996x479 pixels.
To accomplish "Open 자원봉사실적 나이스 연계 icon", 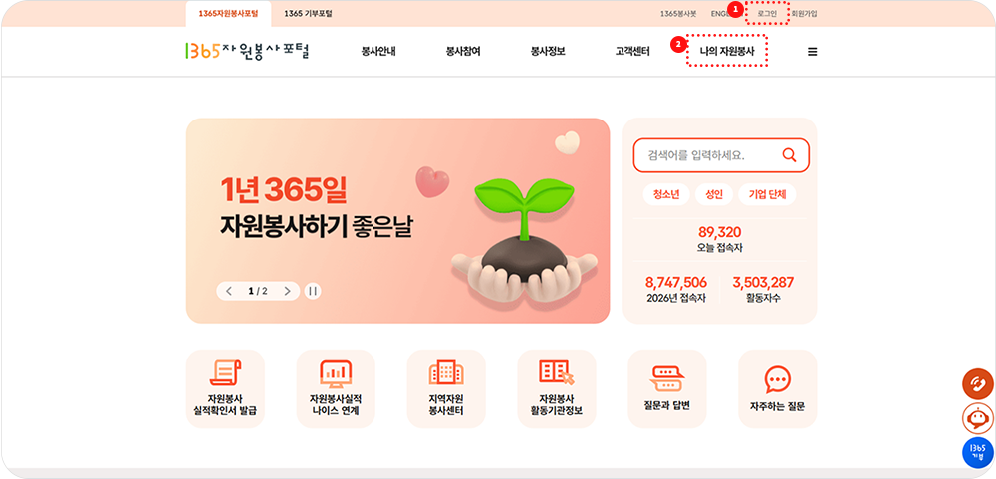I will point(336,372).
